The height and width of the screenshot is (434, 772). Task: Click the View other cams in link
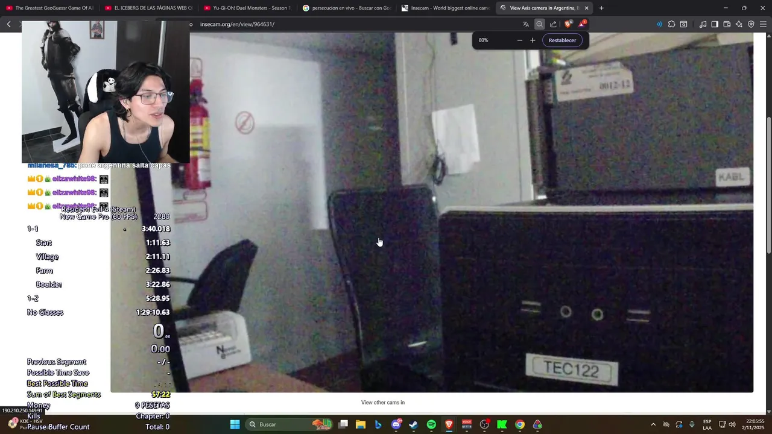coord(383,403)
